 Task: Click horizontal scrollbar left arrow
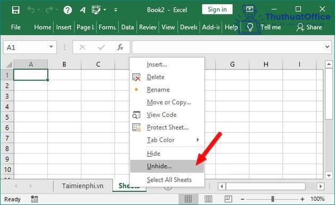tap(222, 186)
